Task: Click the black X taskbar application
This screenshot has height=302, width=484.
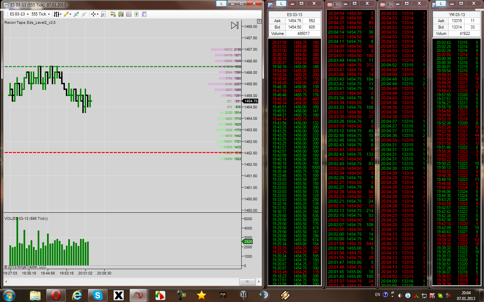Action: coord(119,295)
